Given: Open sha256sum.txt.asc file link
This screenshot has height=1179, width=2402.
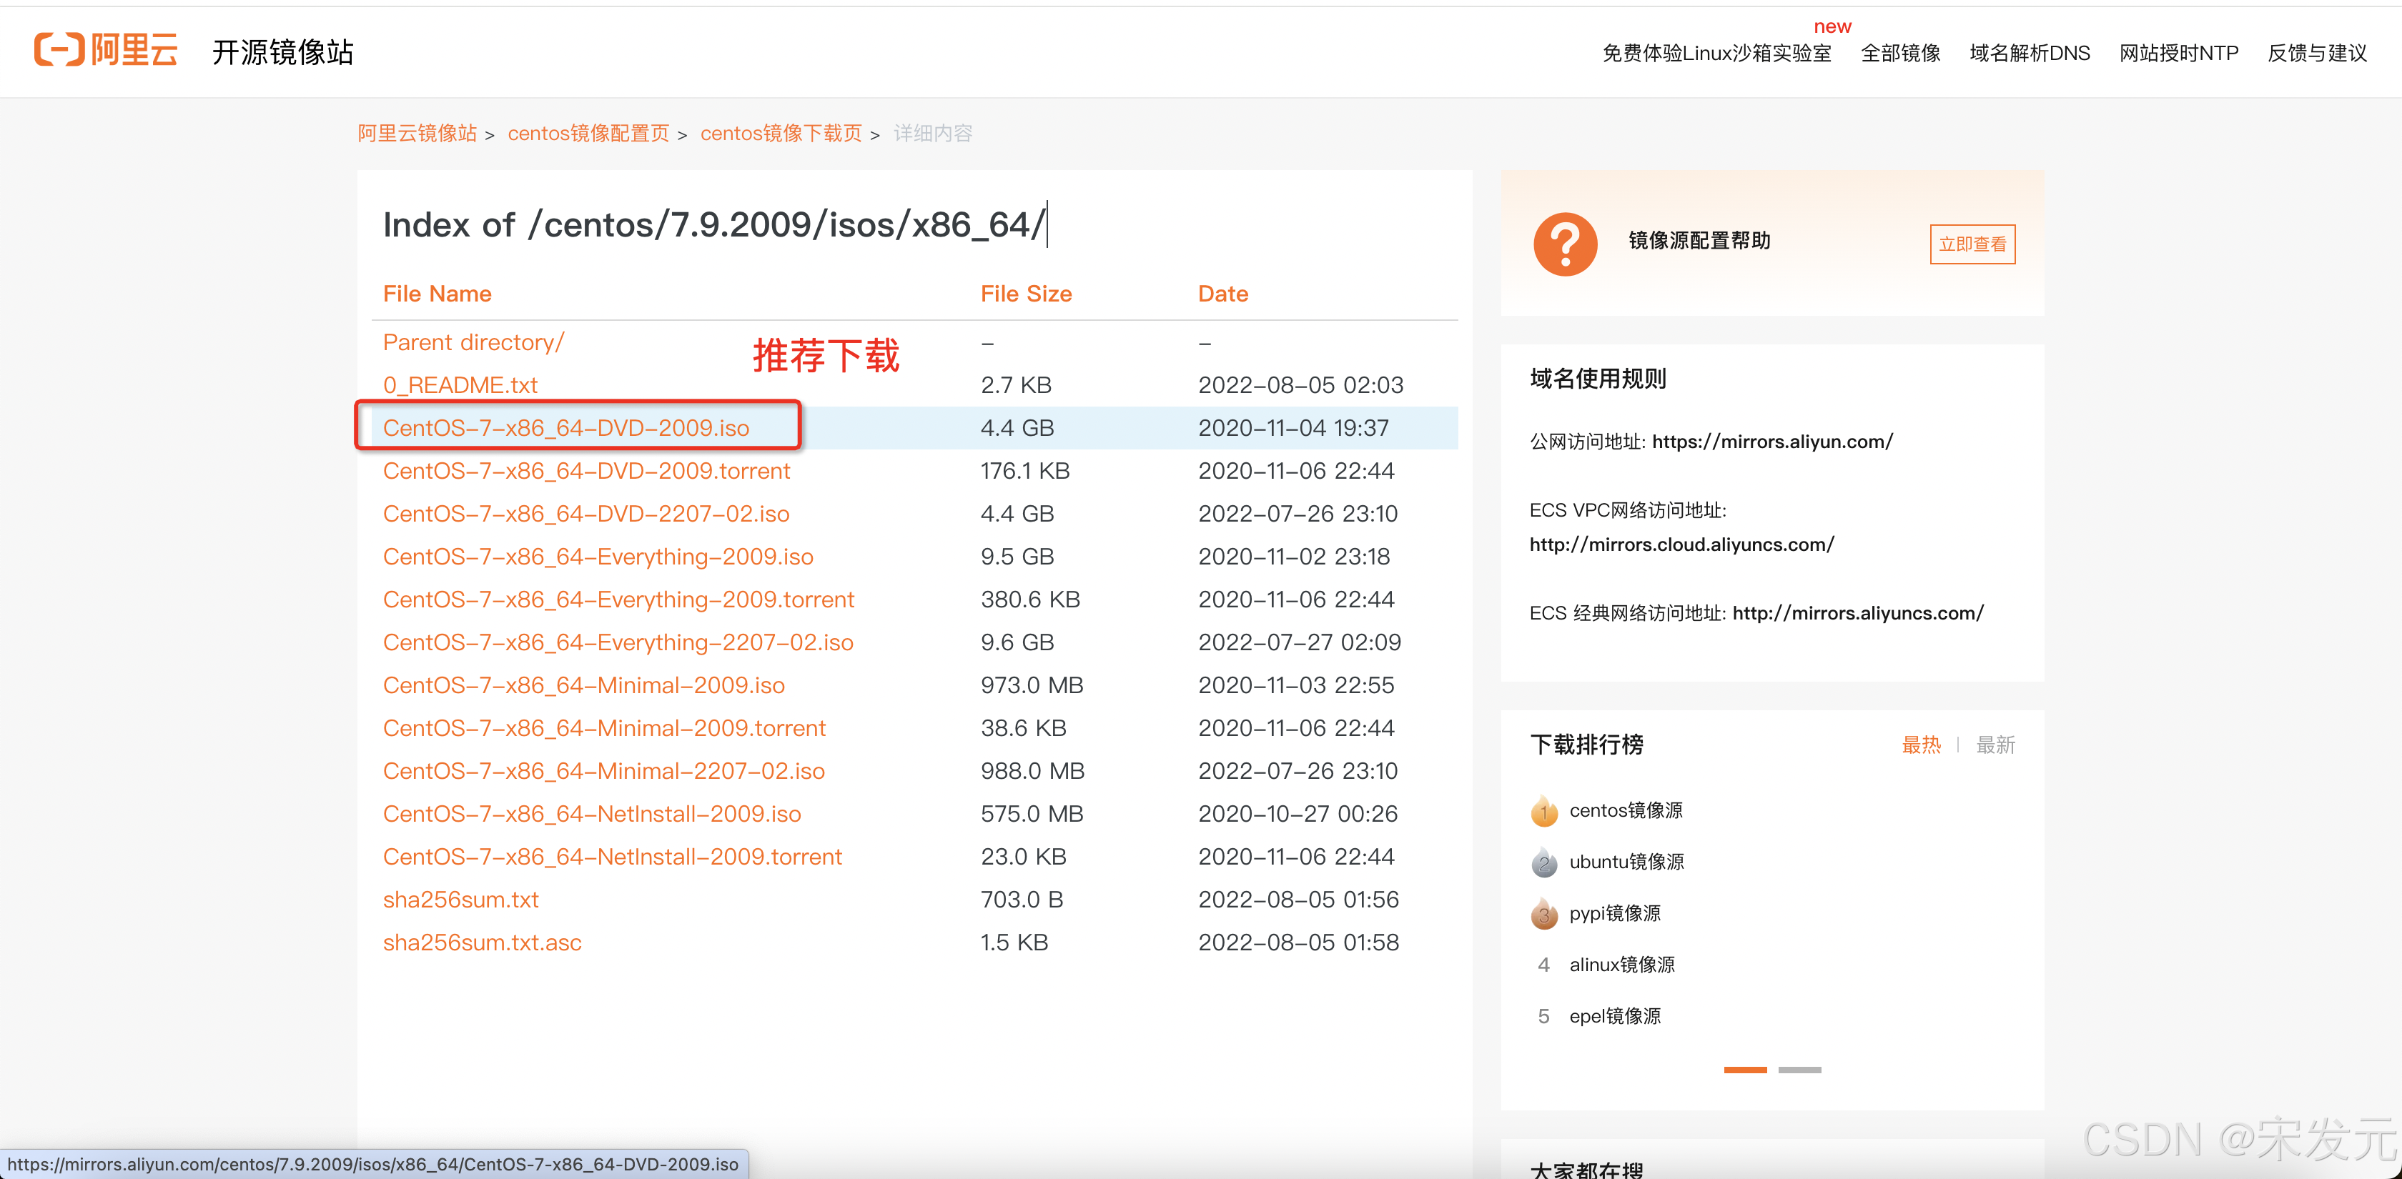Looking at the screenshot, I should click(x=482, y=942).
